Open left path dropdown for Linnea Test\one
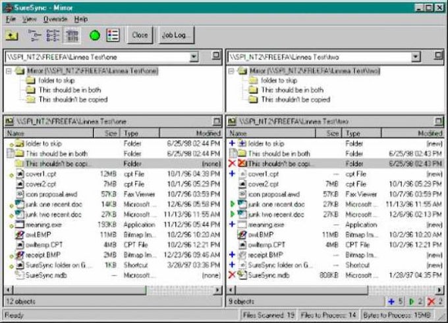This screenshot has width=448, height=323. 194,57
